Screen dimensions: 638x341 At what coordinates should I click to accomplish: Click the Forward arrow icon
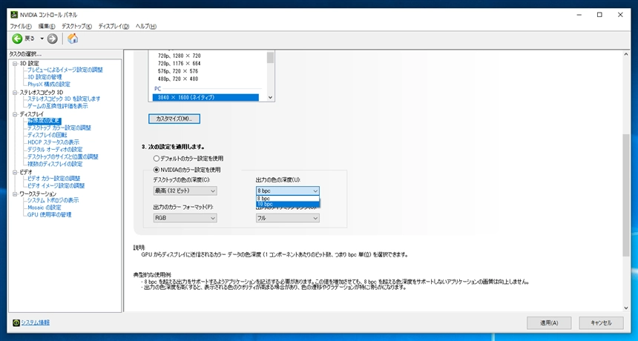click(x=52, y=39)
